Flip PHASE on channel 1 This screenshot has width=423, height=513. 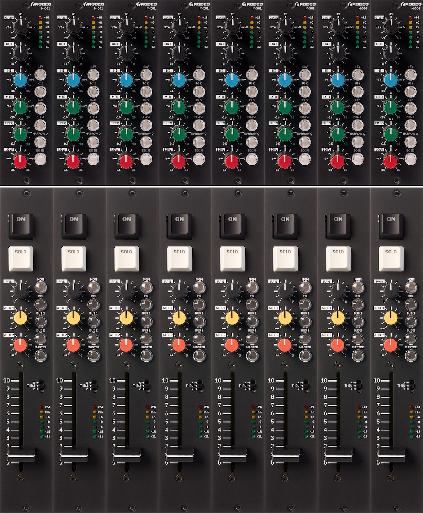tap(40, 125)
